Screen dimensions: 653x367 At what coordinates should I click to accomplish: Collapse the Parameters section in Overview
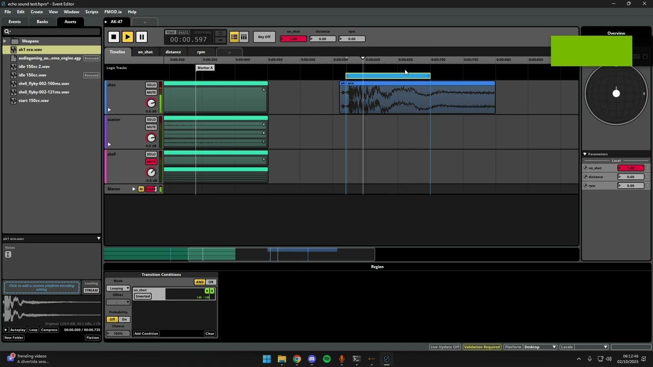click(585, 154)
